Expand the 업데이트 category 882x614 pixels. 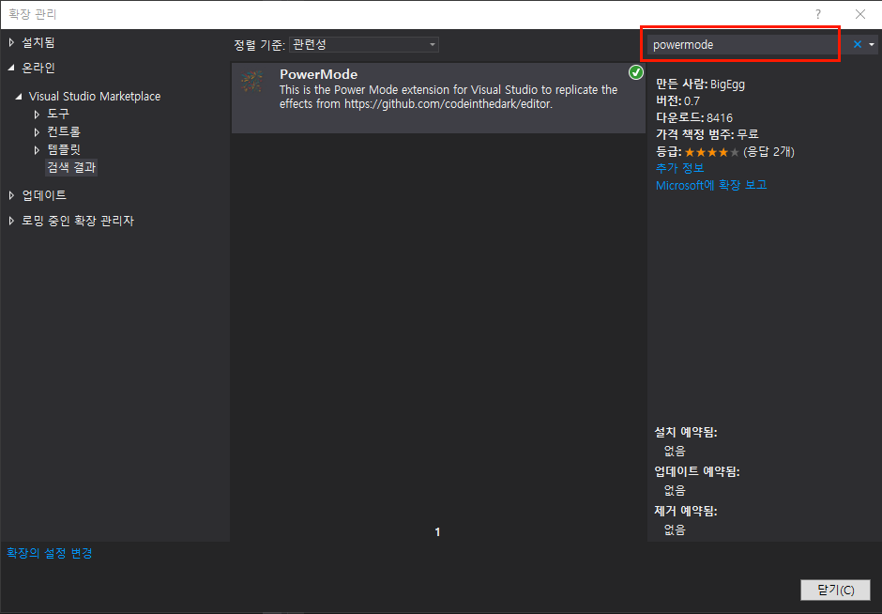(11, 195)
